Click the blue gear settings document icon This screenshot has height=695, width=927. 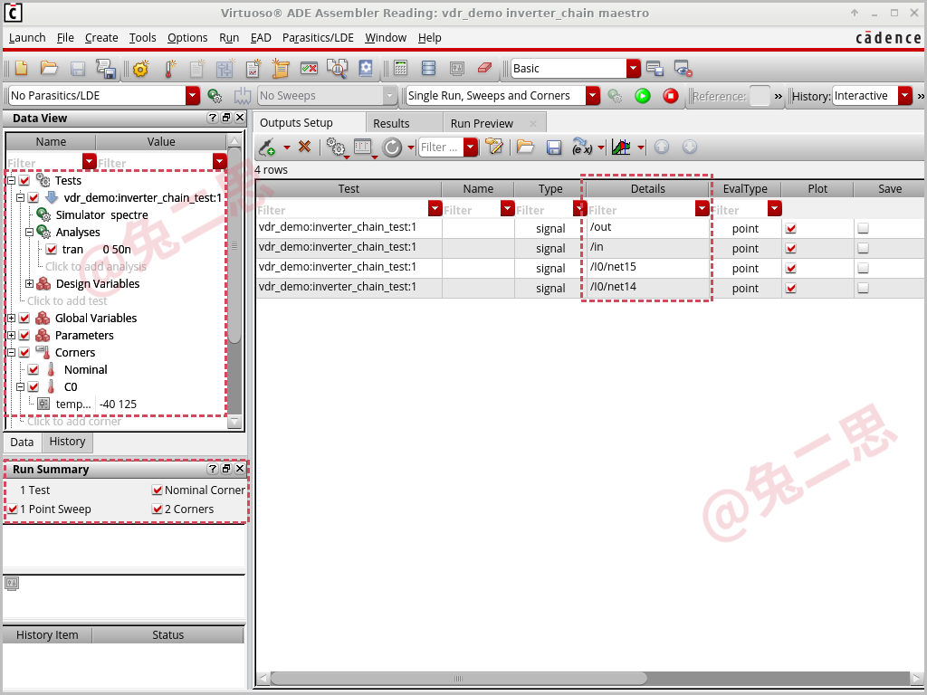(x=366, y=68)
